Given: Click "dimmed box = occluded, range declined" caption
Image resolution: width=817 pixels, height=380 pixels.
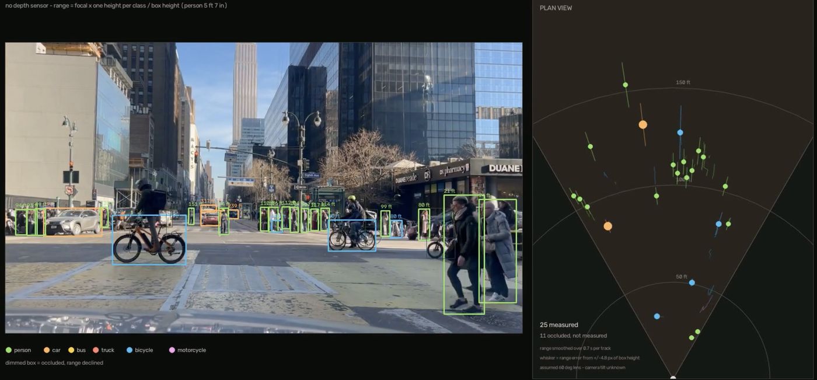Looking at the screenshot, I should pyautogui.click(x=54, y=363).
